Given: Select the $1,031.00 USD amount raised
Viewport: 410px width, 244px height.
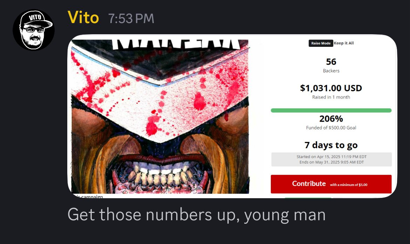Looking at the screenshot, I should [x=331, y=88].
